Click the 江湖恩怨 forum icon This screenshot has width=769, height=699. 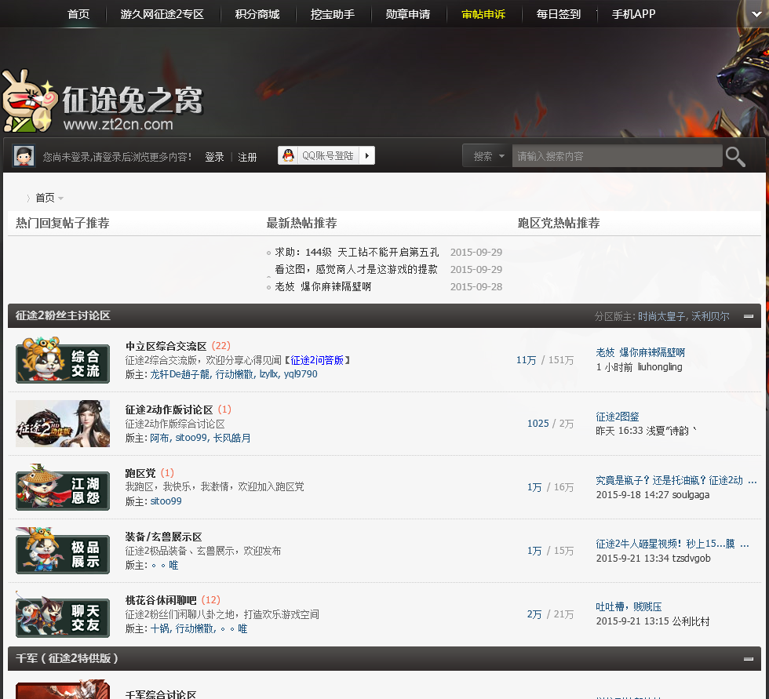click(x=63, y=487)
